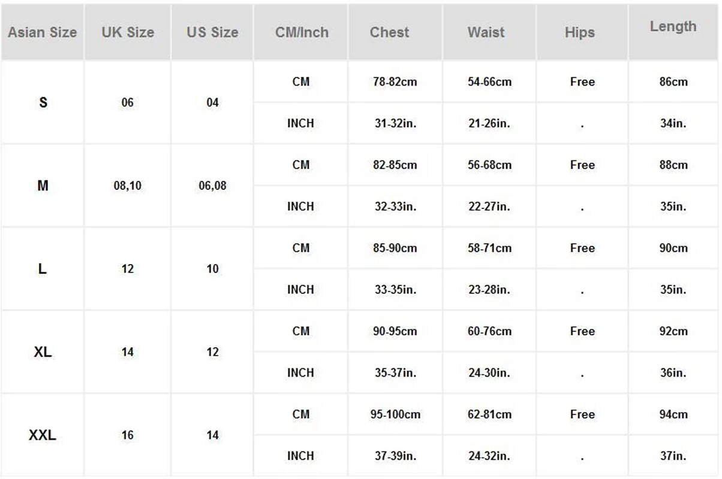Click the XXL size row label

coord(43,435)
